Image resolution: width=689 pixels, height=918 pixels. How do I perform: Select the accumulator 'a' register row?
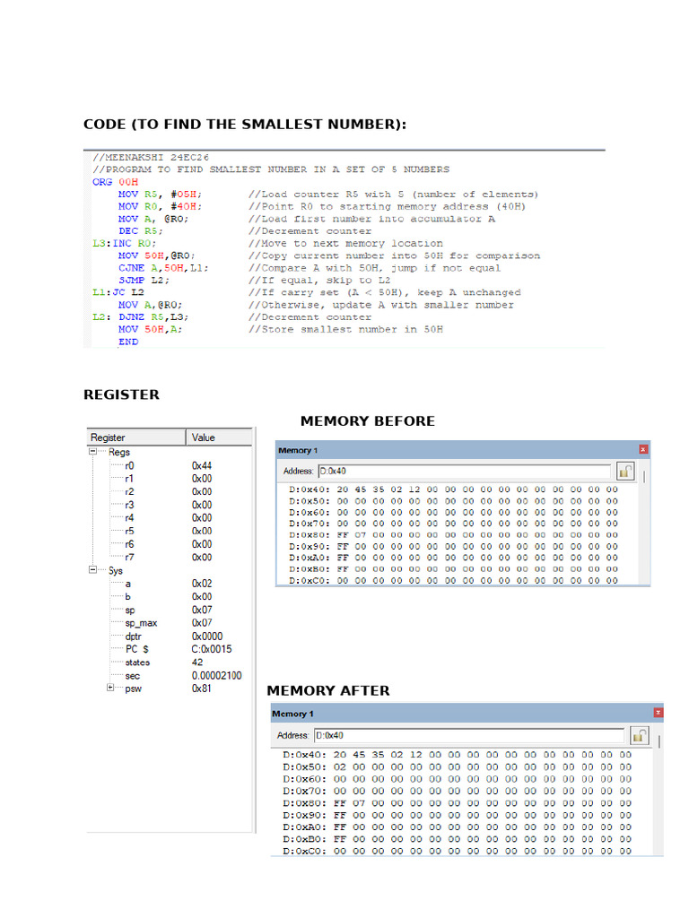point(170,584)
